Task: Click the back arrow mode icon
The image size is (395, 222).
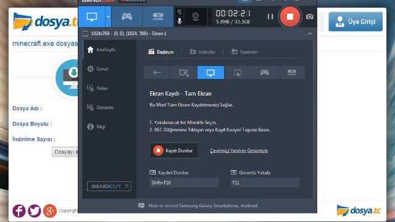Action: 157,73
